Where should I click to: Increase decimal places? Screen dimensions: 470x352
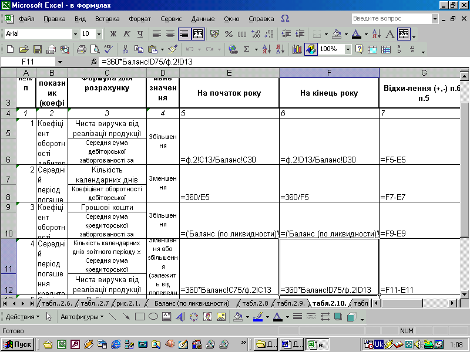click(256, 34)
